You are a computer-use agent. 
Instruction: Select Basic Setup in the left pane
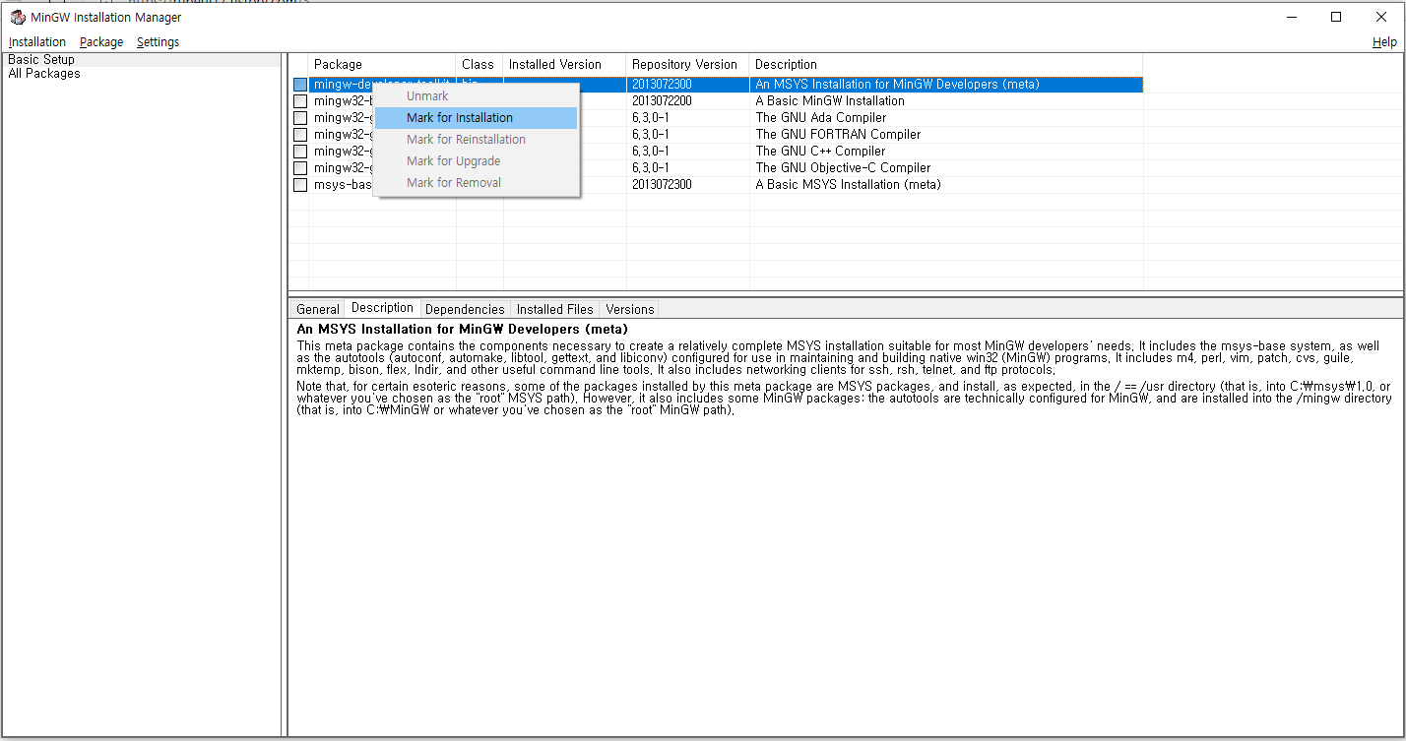point(41,60)
